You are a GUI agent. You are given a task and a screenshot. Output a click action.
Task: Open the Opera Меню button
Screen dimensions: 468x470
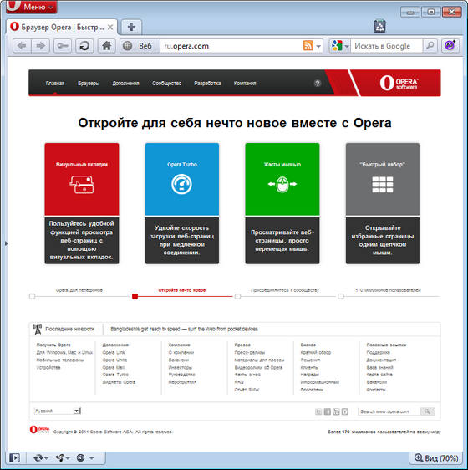click(x=32, y=7)
